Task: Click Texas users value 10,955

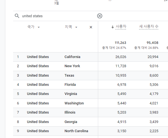Action: coord(121,76)
